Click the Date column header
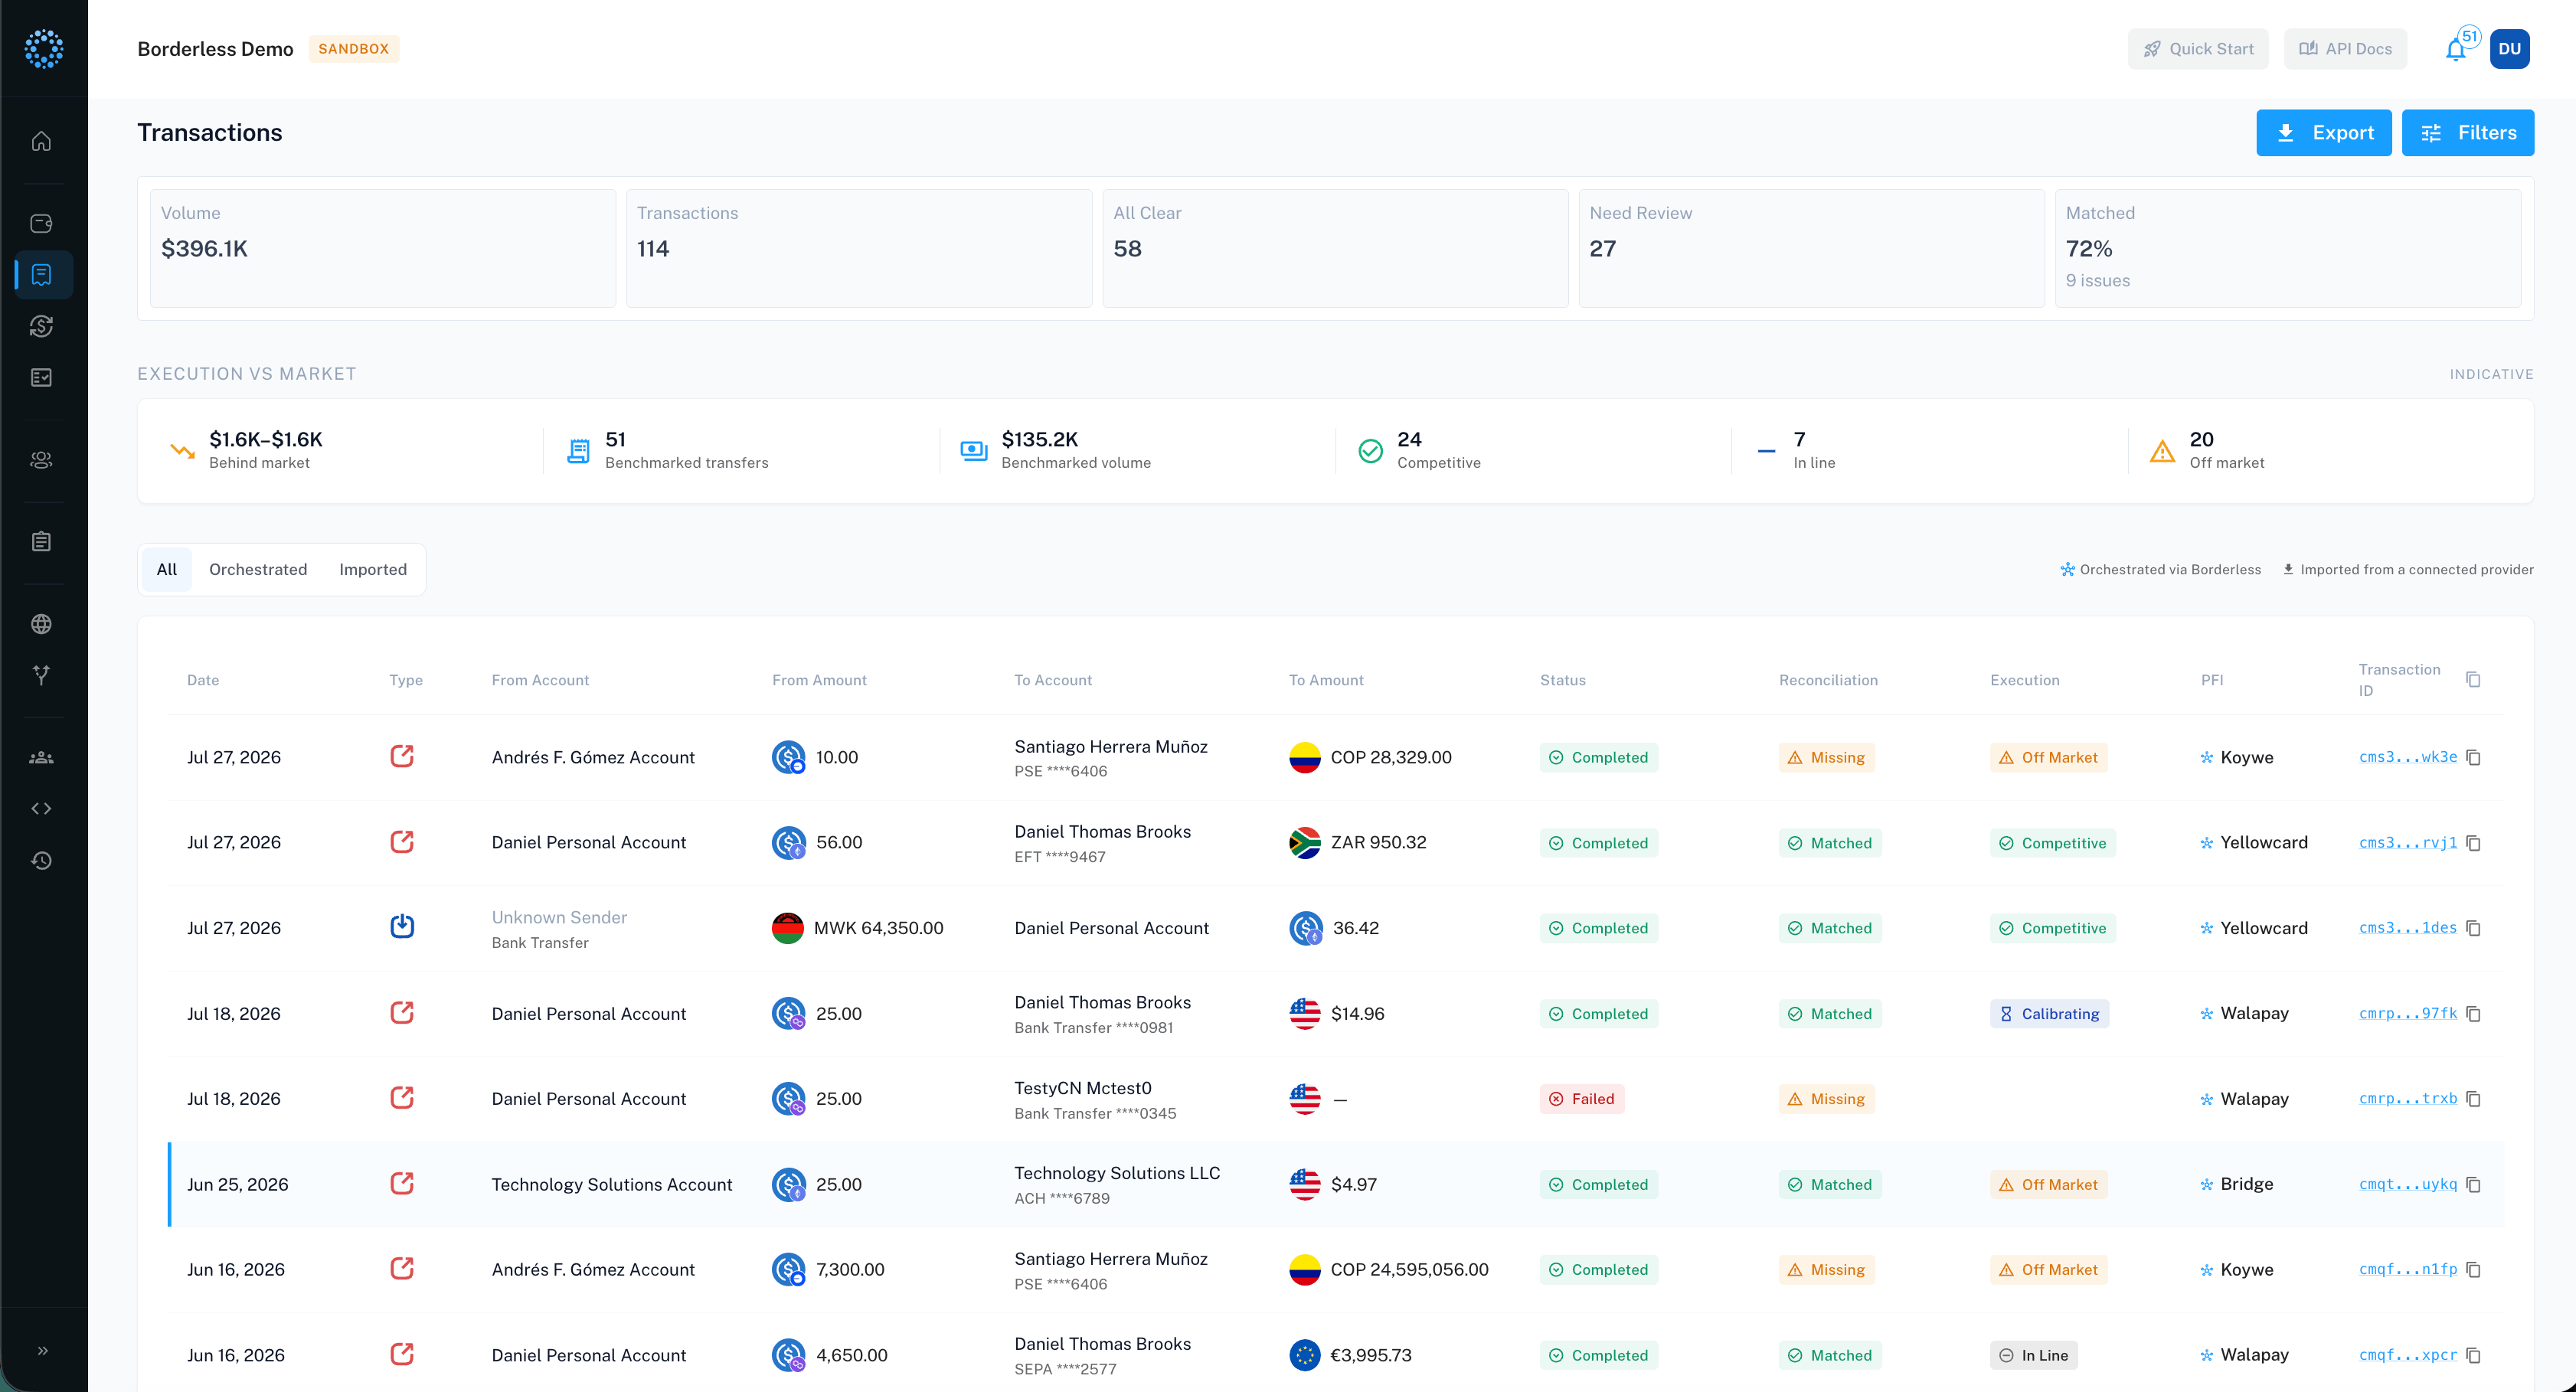This screenshot has height=1392, width=2576. (203, 680)
